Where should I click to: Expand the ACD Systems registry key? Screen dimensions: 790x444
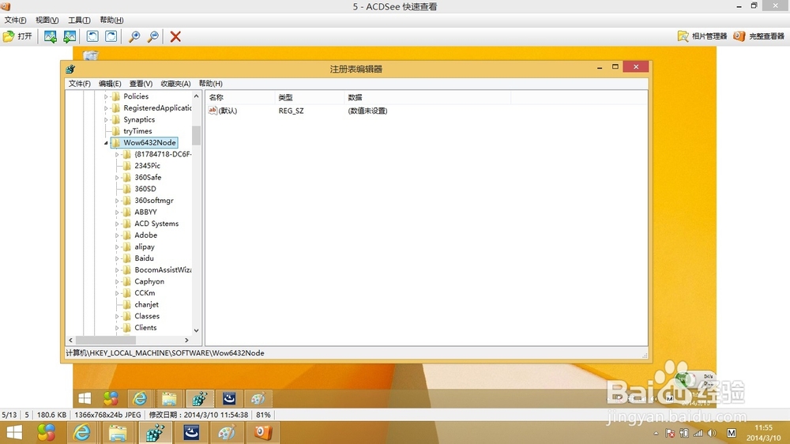(117, 224)
